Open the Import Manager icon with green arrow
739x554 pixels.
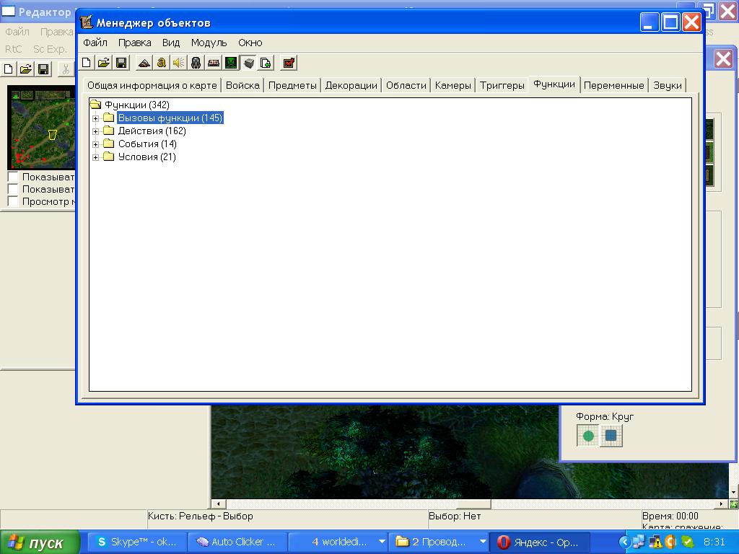coord(266,63)
